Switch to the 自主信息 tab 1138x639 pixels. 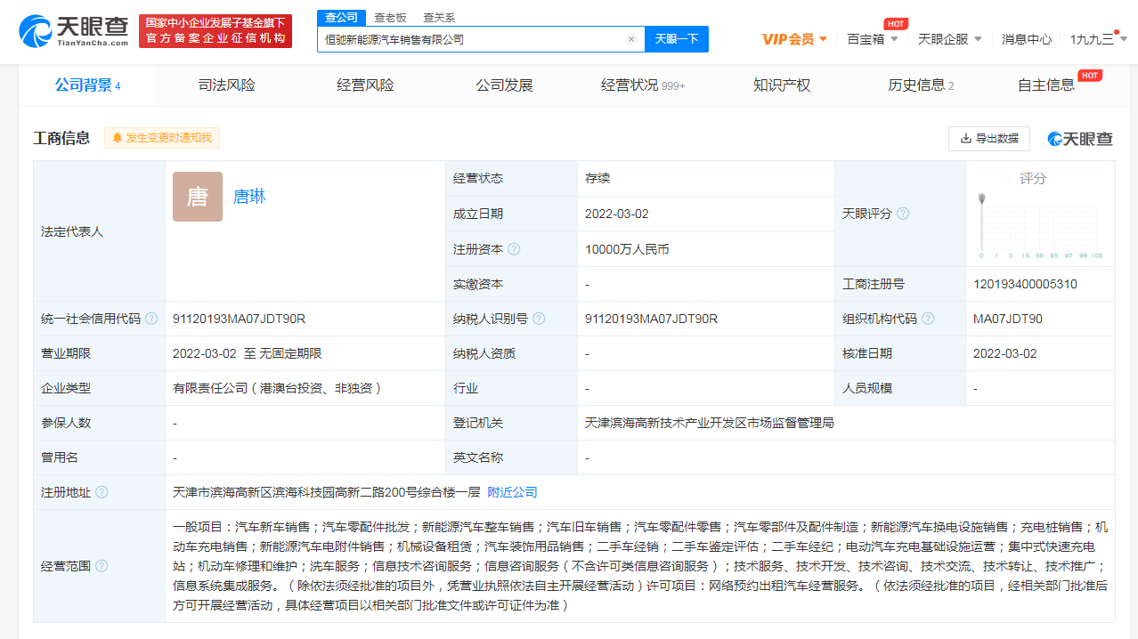click(x=1047, y=85)
